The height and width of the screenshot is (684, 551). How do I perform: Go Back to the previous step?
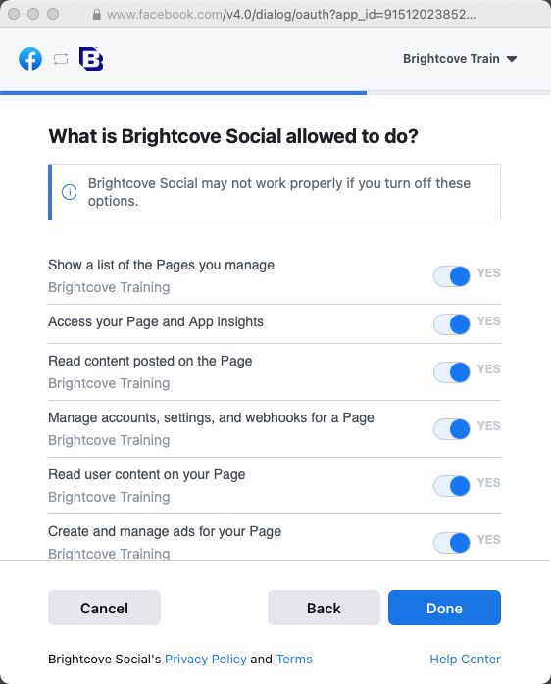(324, 608)
